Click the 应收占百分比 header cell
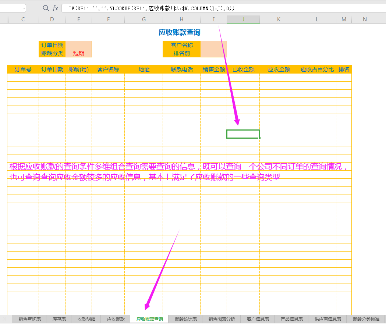The width and height of the screenshot is (386, 324). click(x=317, y=69)
